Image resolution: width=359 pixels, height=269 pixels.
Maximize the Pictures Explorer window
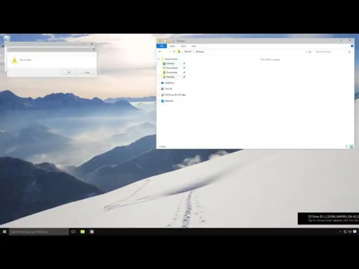coord(341,41)
